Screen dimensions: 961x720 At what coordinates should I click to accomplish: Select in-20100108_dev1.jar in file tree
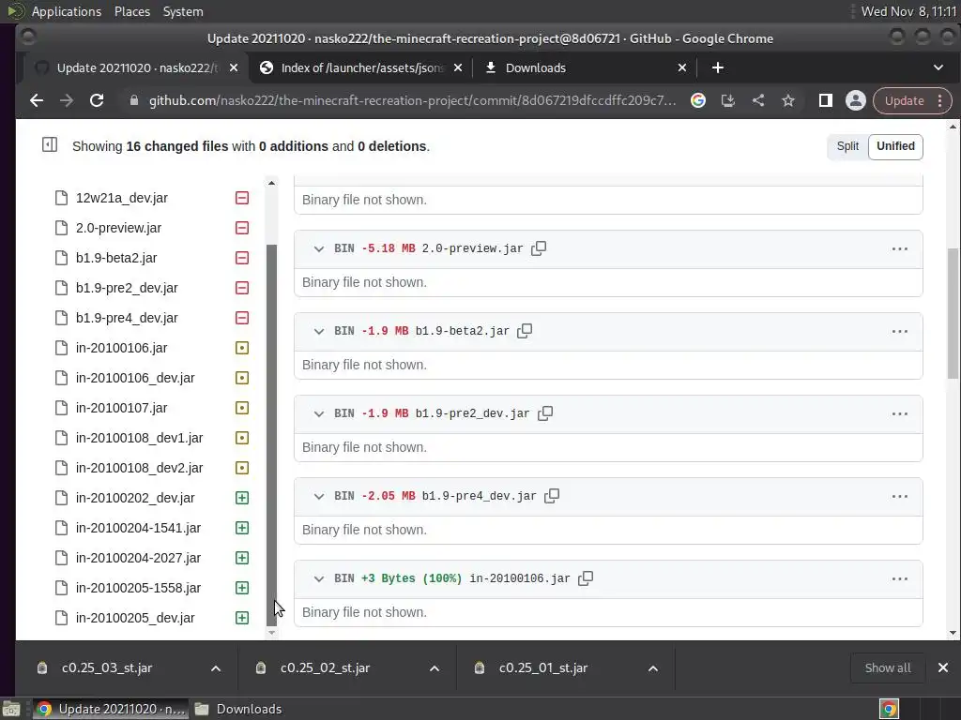(x=139, y=438)
